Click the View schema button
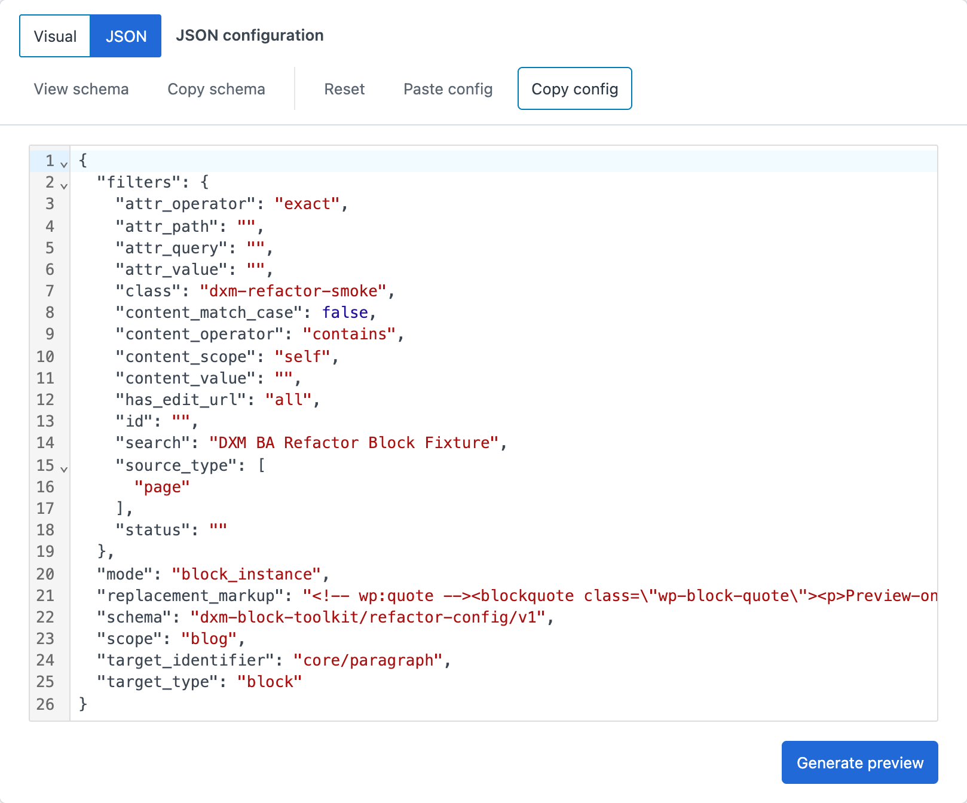This screenshot has height=803, width=967. click(x=81, y=88)
